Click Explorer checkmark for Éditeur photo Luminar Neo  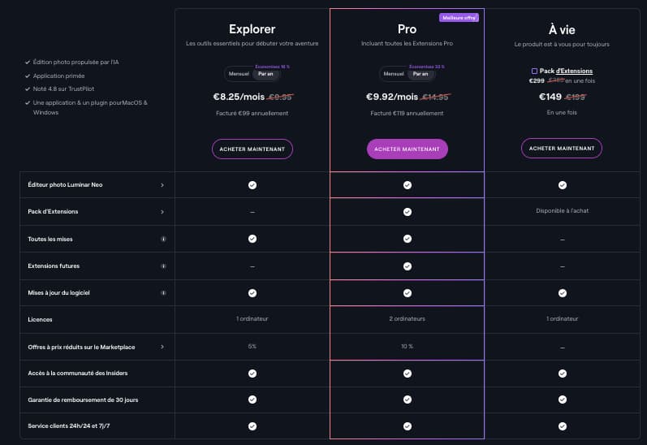tap(252, 185)
